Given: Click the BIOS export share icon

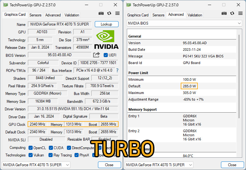Looking at the screenshot, I should (96, 55).
